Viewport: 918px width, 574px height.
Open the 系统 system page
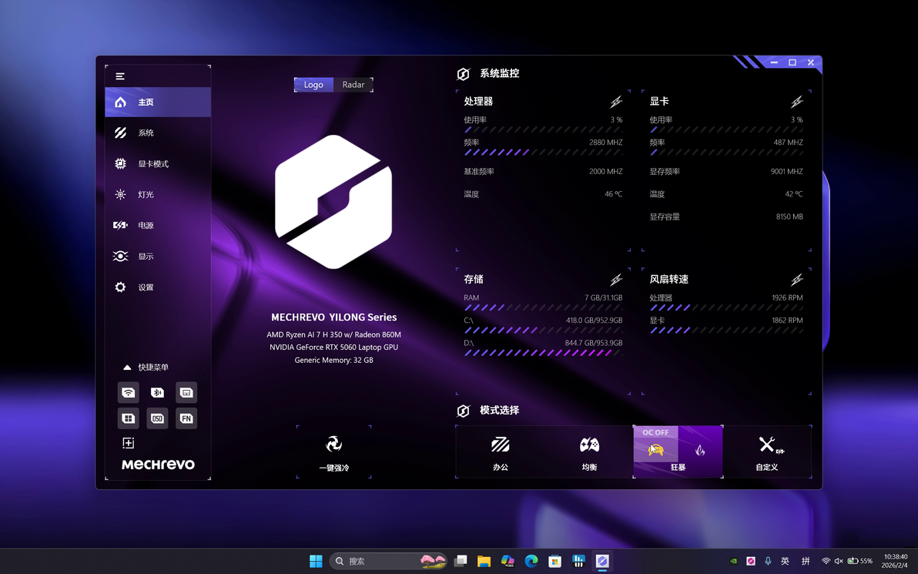[157, 133]
